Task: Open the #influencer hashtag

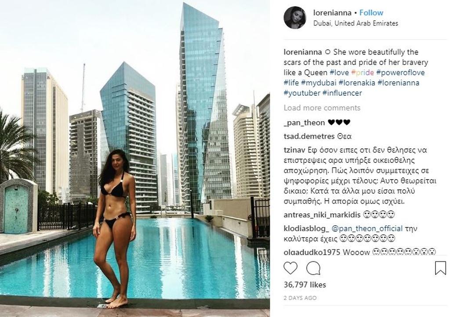Action: [x=342, y=93]
